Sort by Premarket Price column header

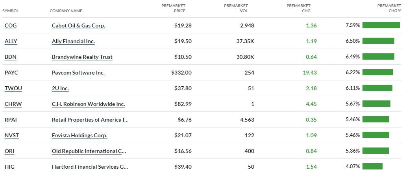coord(174,8)
